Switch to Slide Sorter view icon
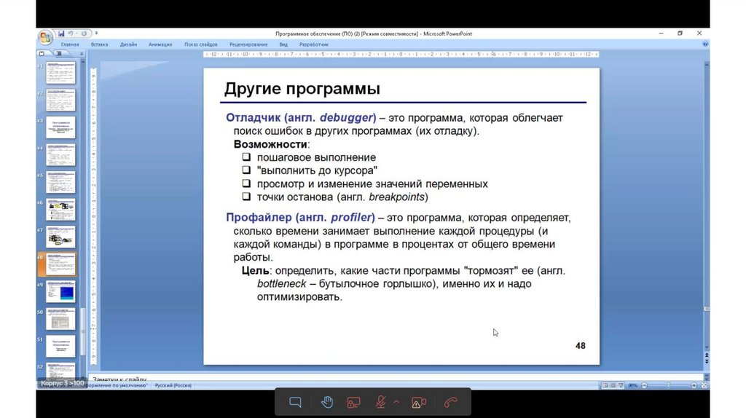This screenshot has height=418, width=746. point(613,385)
